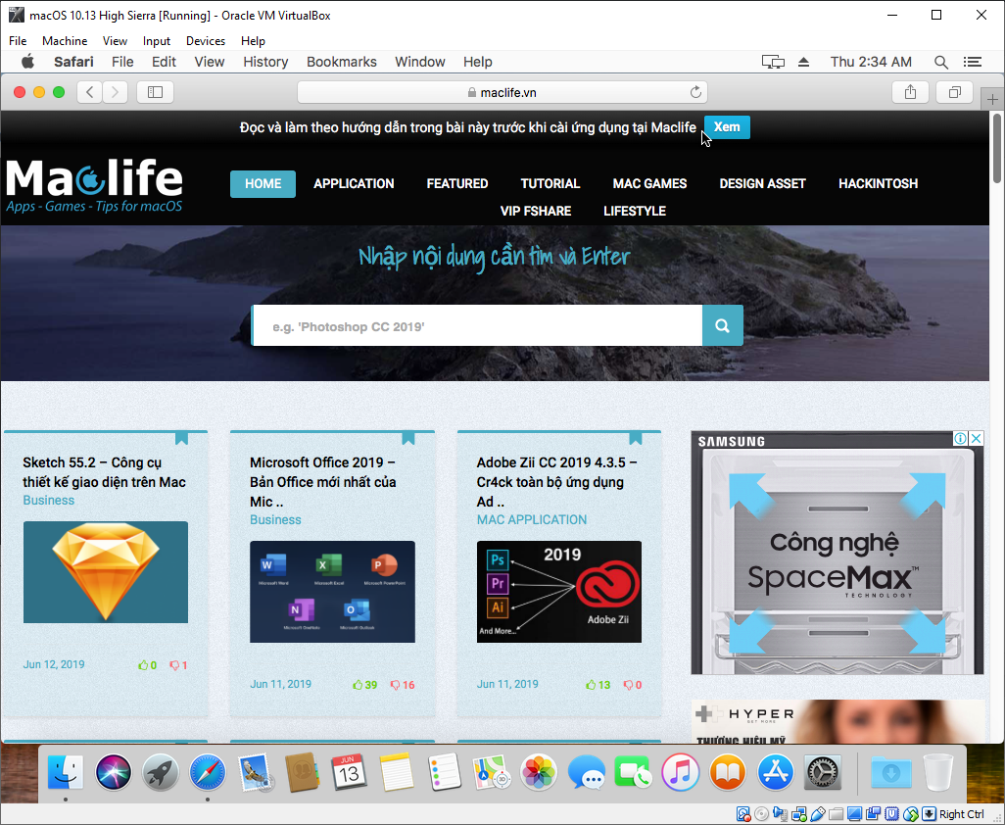Click the back navigation arrow in Safari
Viewport: 1005px width, 825px height.
[89, 90]
